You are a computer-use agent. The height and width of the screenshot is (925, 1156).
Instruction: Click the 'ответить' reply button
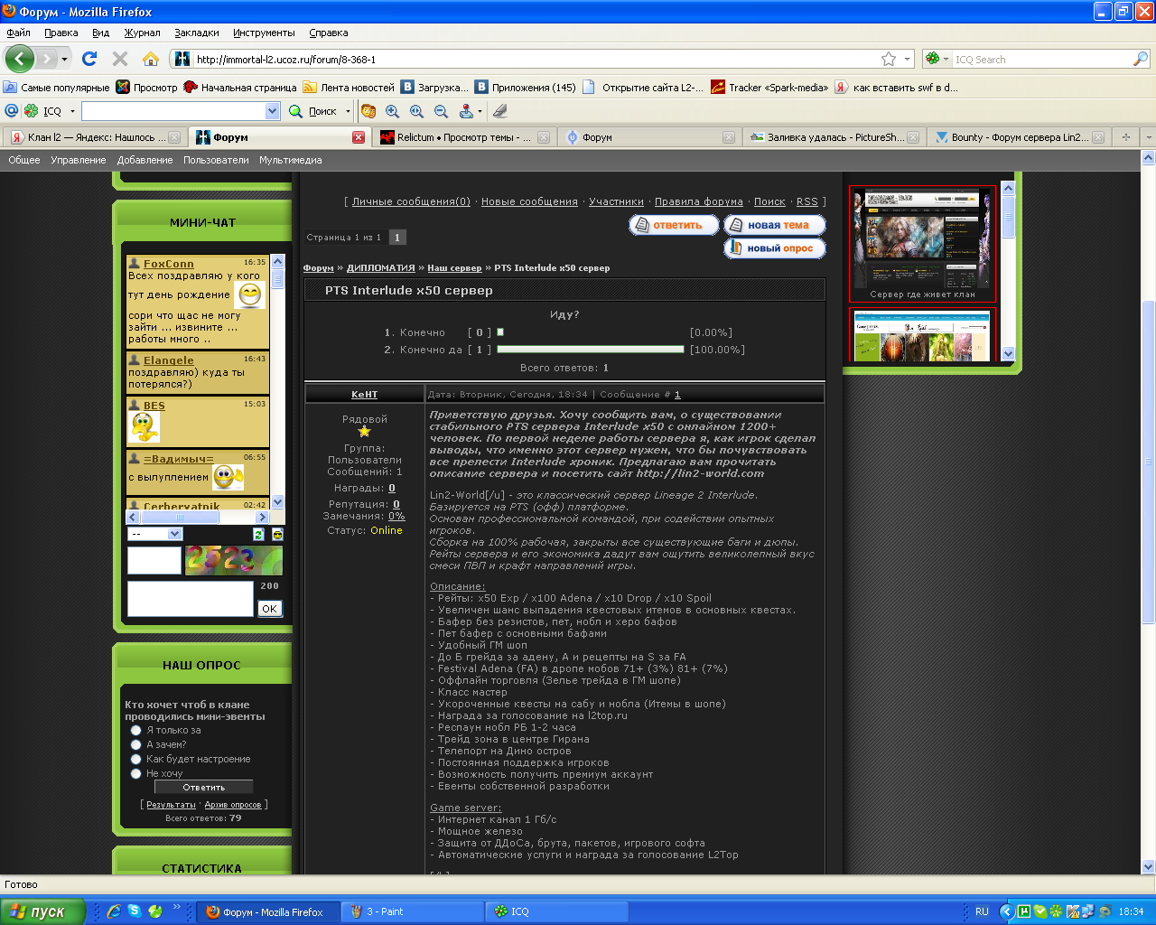tap(674, 225)
